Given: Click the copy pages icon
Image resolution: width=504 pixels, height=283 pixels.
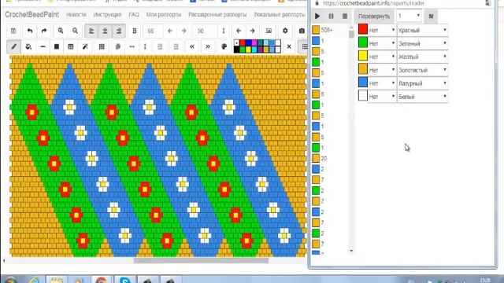Looking at the screenshot, I should point(117,46).
